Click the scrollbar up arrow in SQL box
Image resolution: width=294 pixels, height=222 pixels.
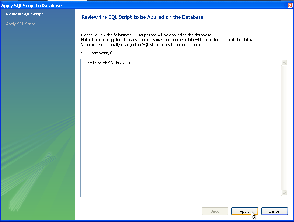click(x=284, y=63)
